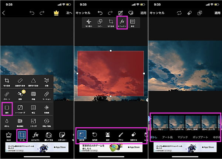222x159 pixels.
Task: Pick the フォーカルズーム effect thumbnail
Action: point(177,123)
